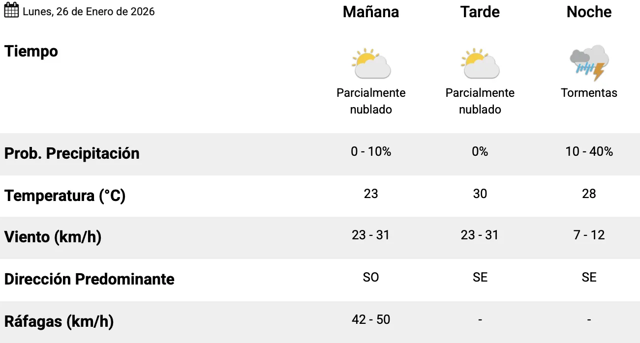The width and height of the screenshot is (640, 343).
Task: Click the Mañana gusts value 42 - 50
Action: pos(371,319)
